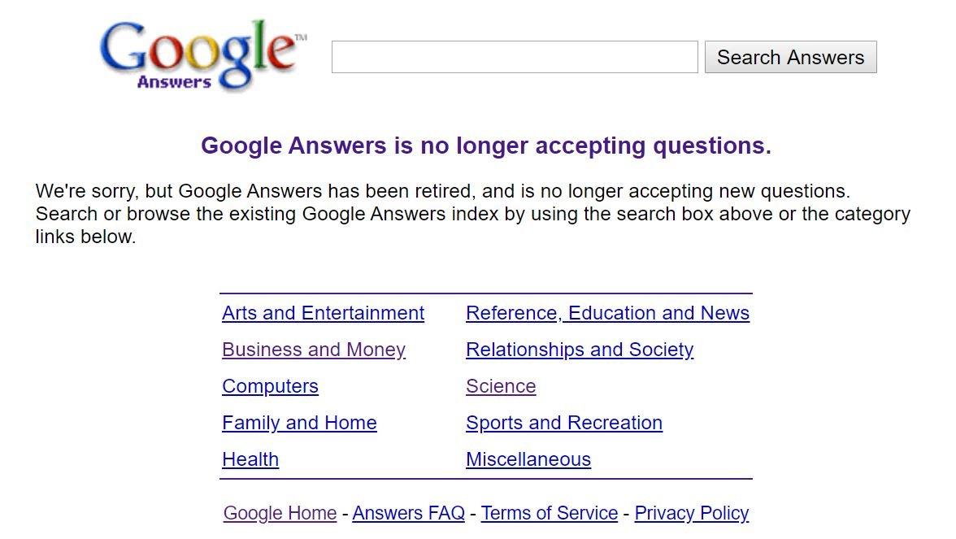Select the Health category link
Viewport: 956px width, 539px height.
click(250, 459)
